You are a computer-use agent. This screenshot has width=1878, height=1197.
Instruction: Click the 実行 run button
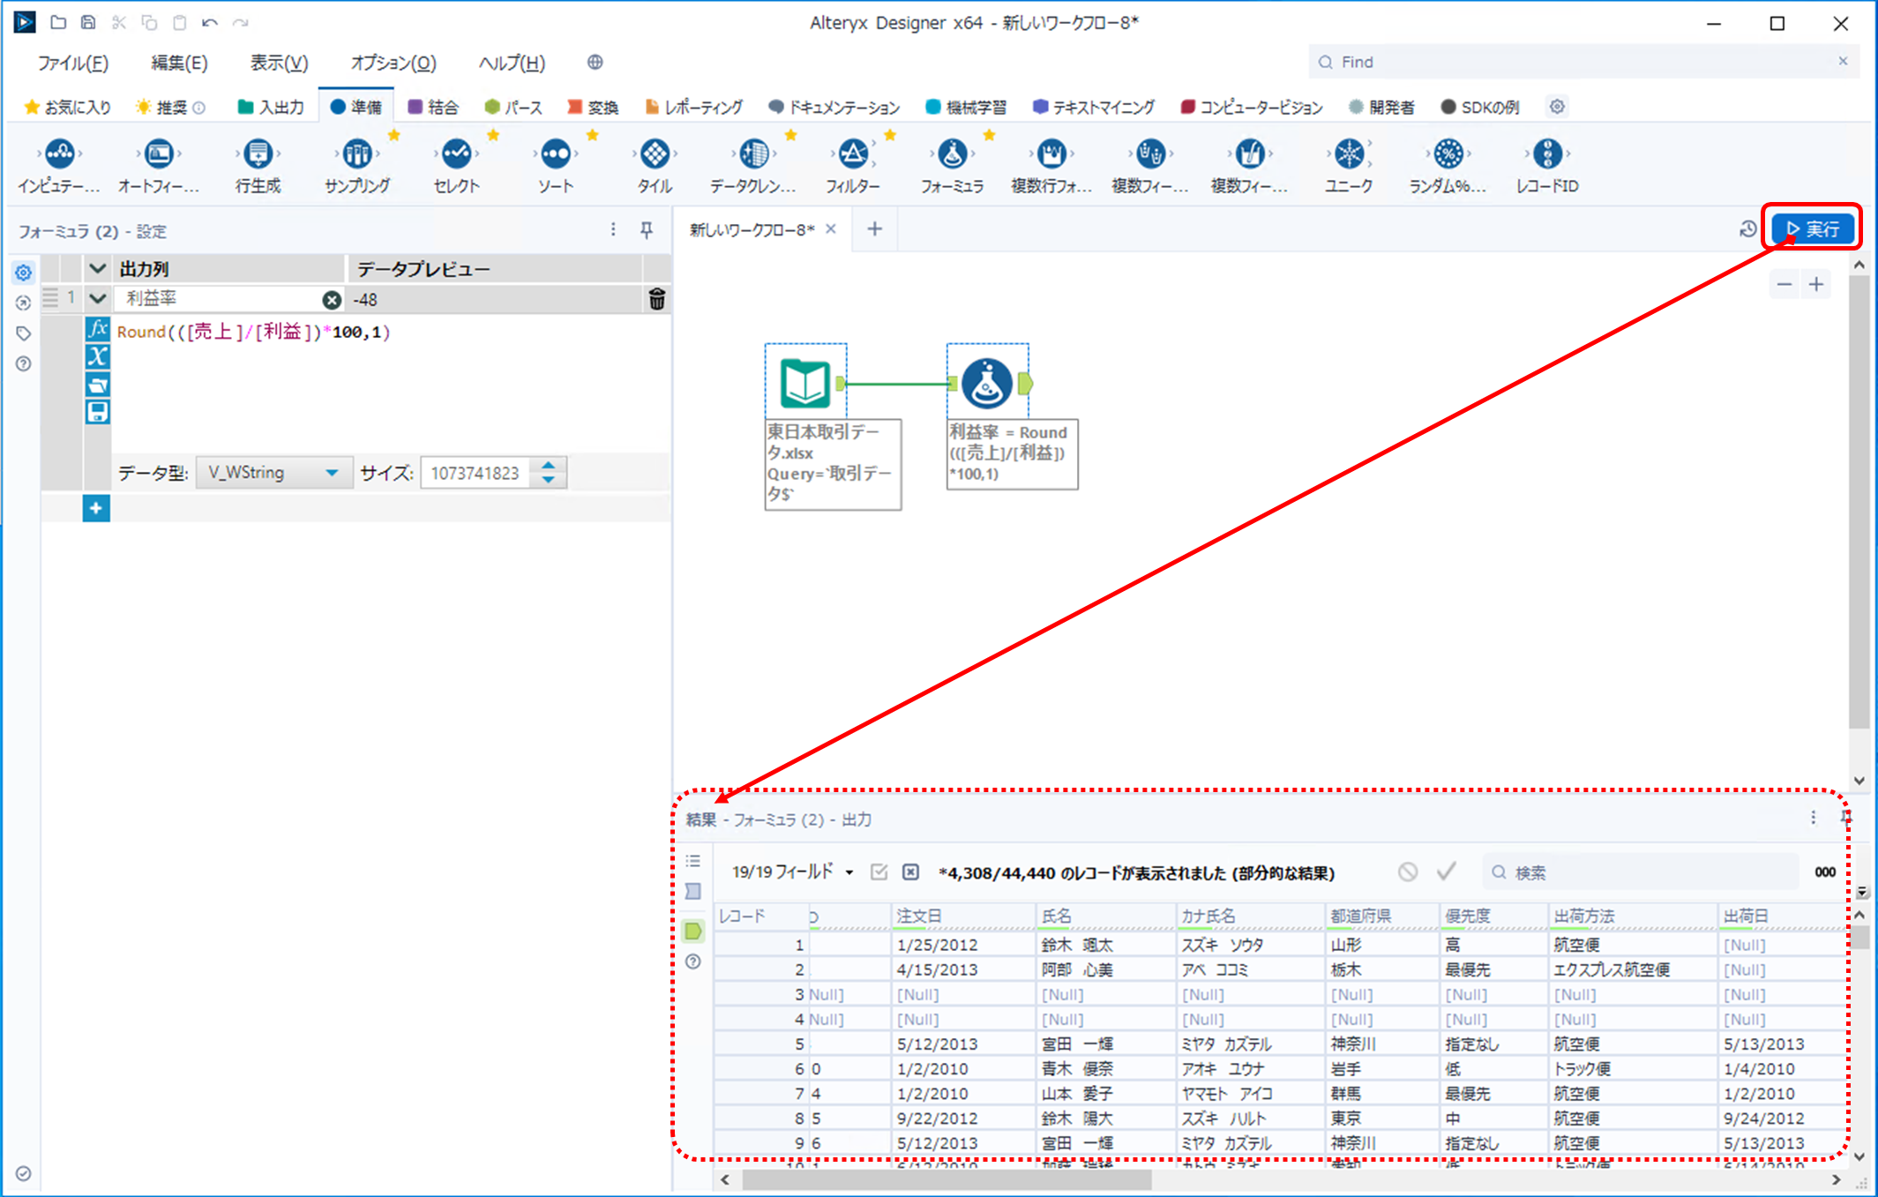coord(1812,229)
